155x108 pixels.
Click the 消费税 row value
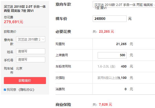[x=126, y=89]
